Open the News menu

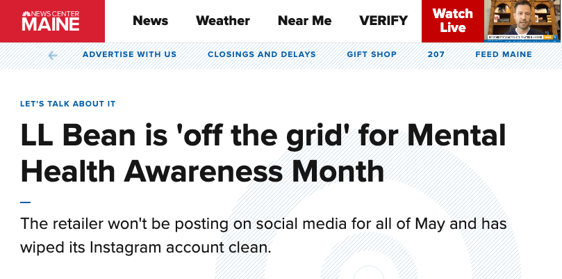pyautogui.click(x=150, y=21)
